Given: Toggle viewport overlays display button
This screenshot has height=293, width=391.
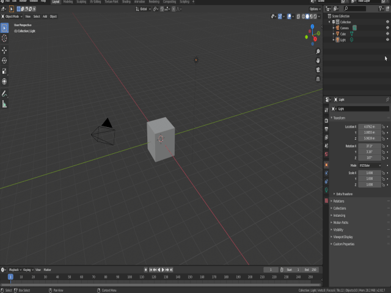Looking at the screenshot, I should click(x=289, y=16).
